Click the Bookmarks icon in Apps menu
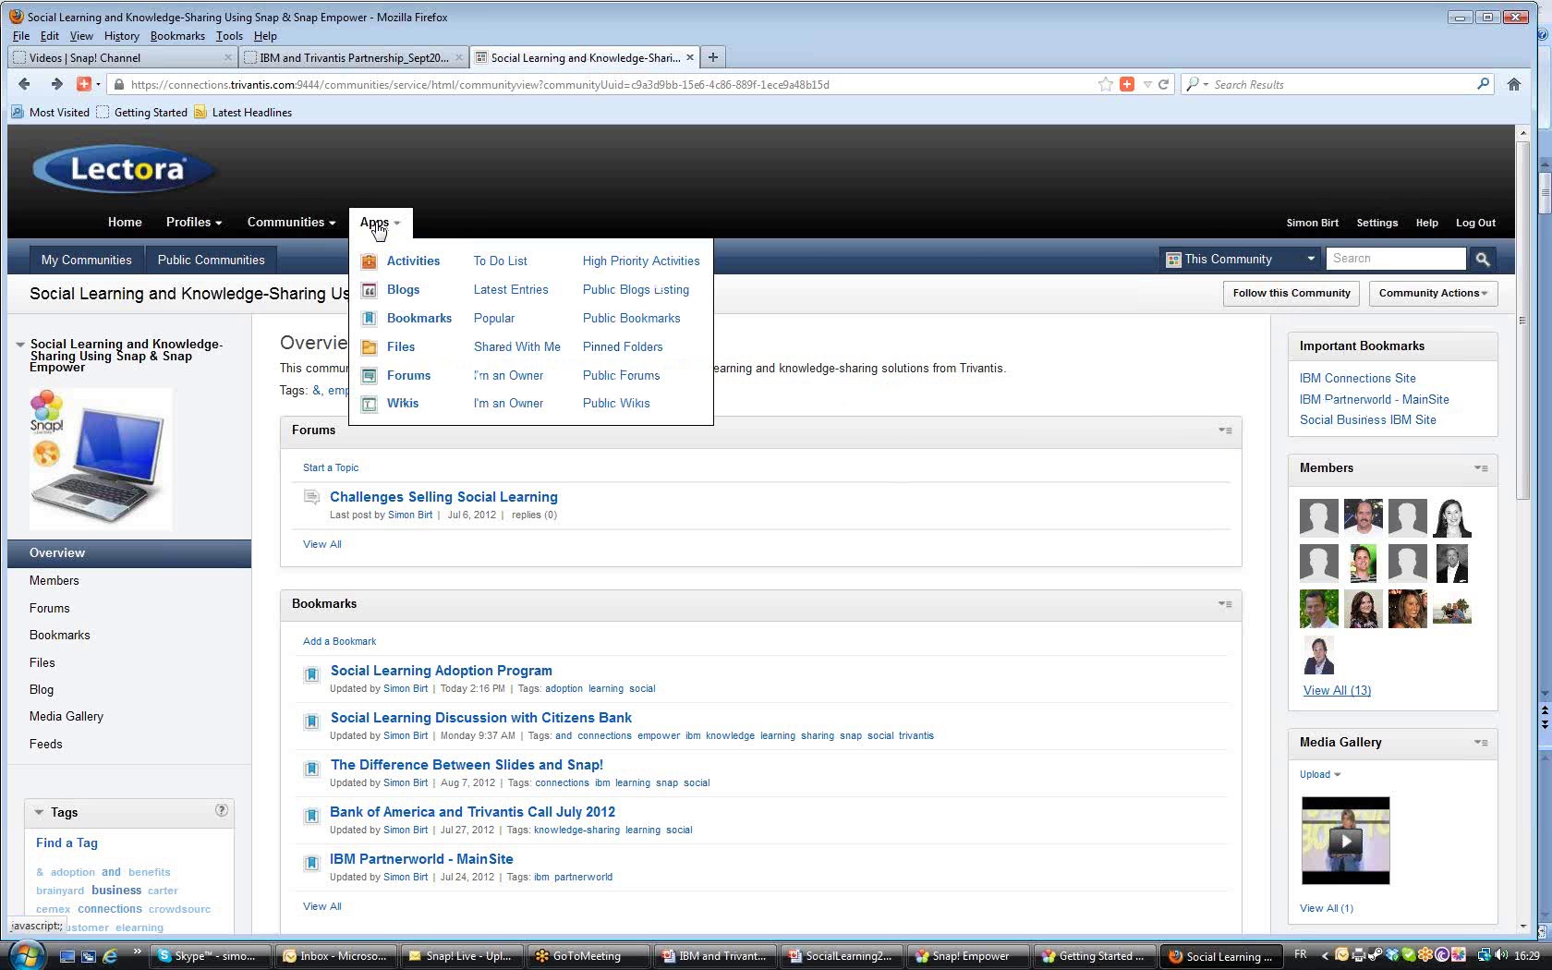The height and width of the screenshot is (970, 1552). (369, 319)
